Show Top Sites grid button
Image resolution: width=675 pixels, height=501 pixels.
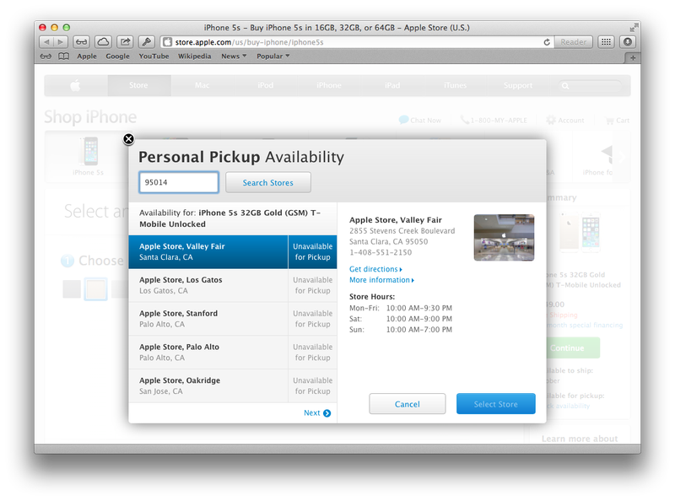click(606, 42)
